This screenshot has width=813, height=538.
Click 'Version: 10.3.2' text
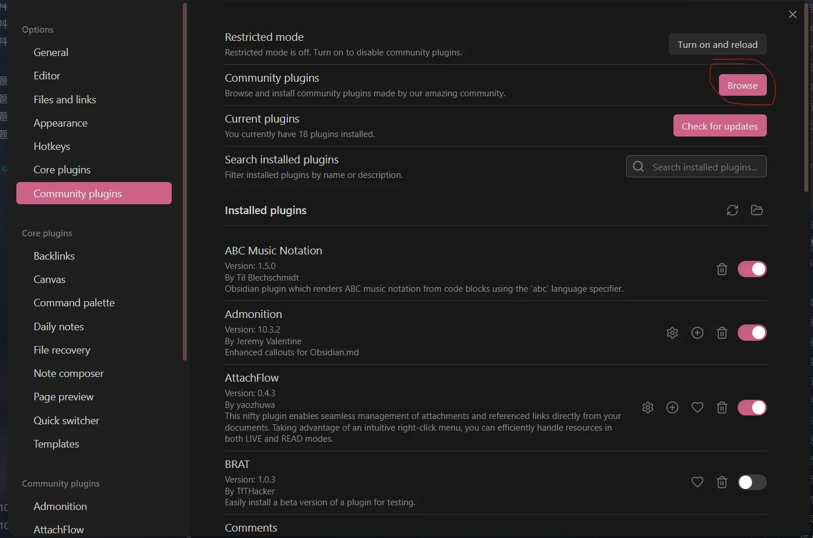click(252, 329)
